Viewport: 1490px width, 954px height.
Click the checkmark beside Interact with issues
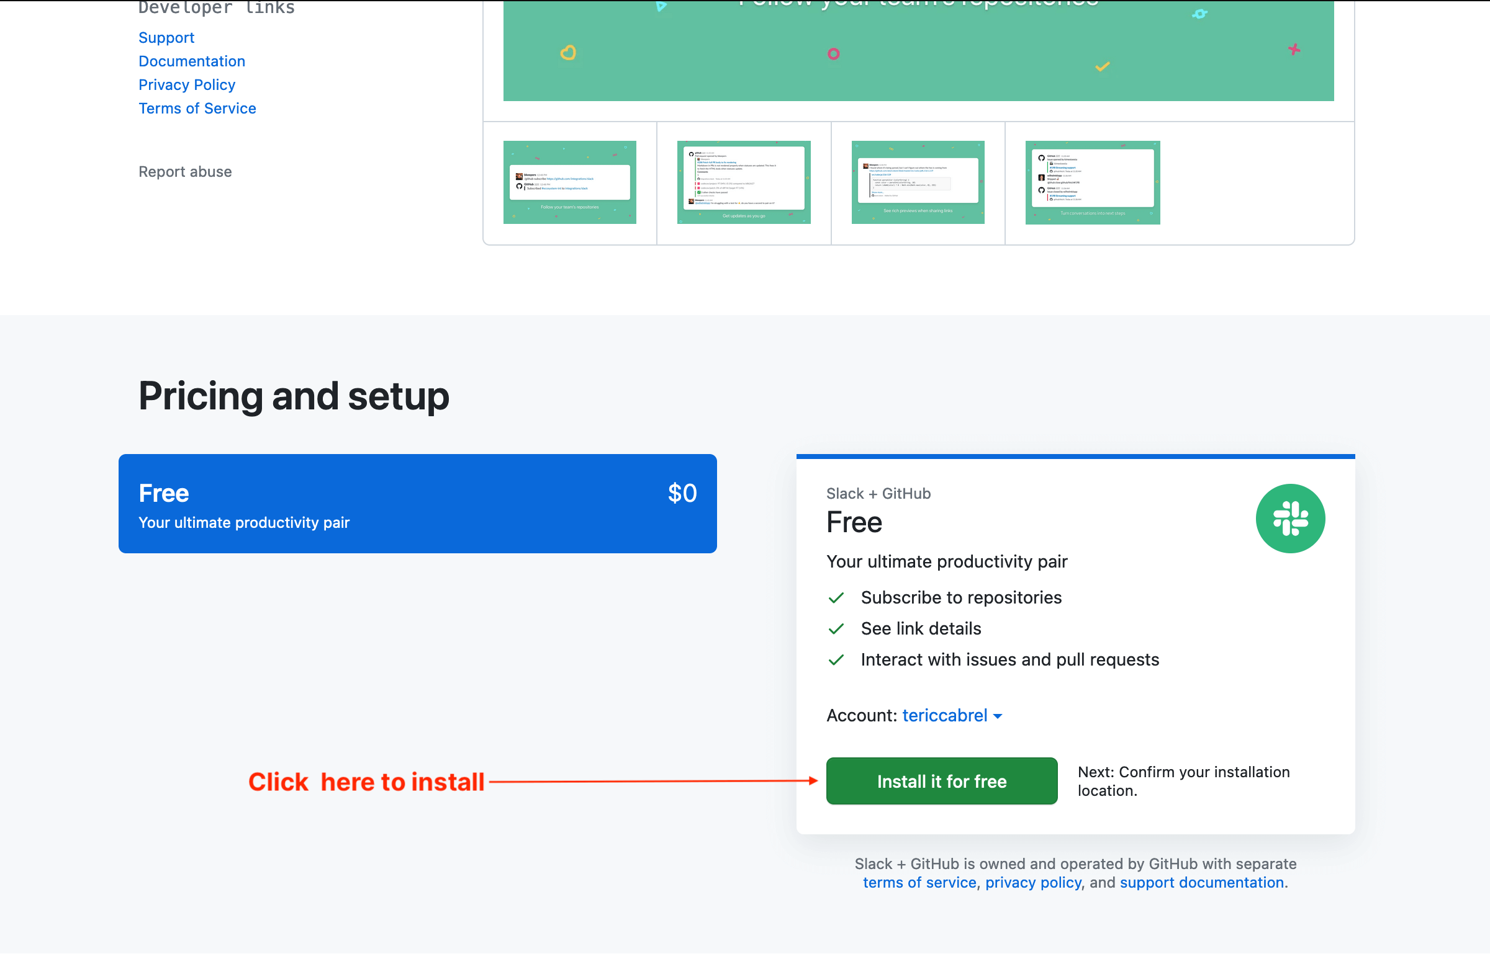pyautogui.click(x=836, y=659)
